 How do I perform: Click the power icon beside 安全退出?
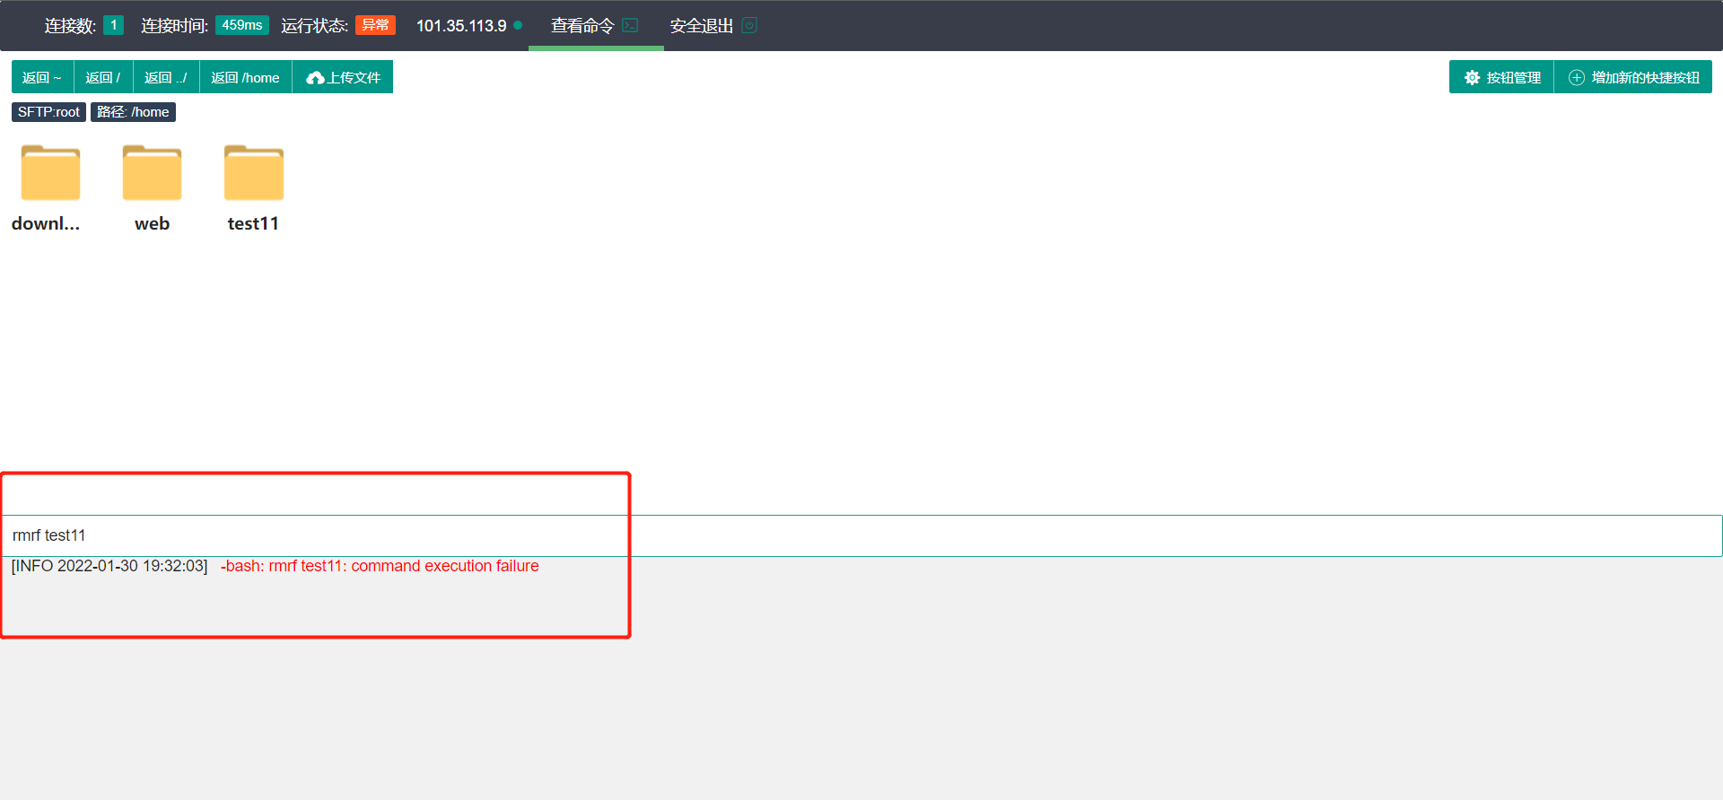tap(749, 25)
